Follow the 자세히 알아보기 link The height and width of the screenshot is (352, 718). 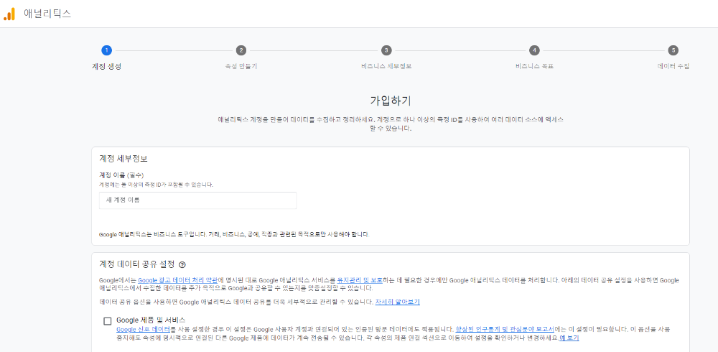(398, 302)
